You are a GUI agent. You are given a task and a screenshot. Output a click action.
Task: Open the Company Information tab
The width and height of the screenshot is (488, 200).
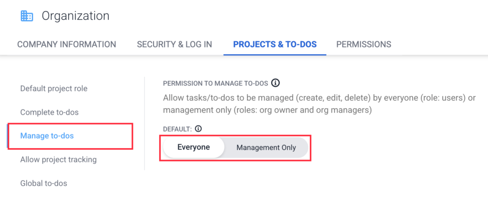67,44
